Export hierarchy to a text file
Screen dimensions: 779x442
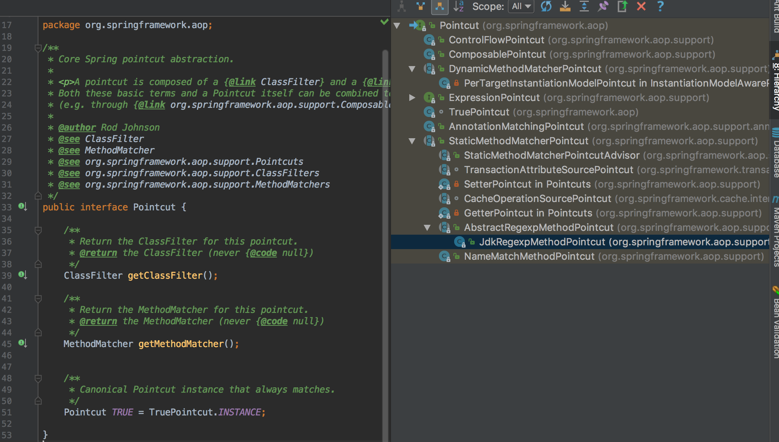tap(622, 6)
